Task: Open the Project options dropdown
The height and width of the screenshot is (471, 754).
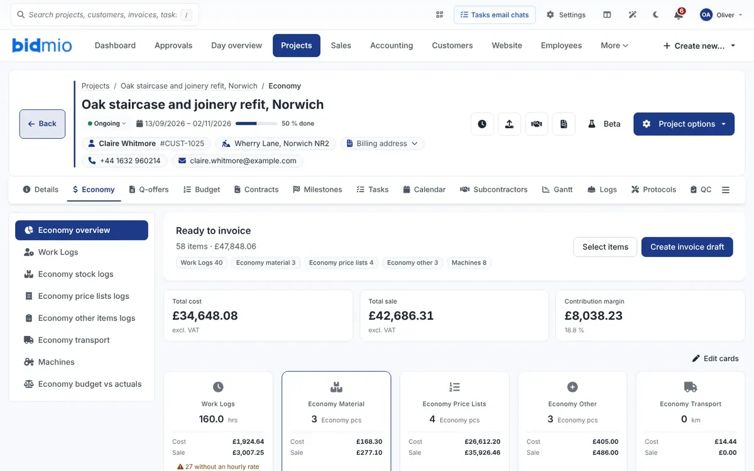Action: point(684,124)
